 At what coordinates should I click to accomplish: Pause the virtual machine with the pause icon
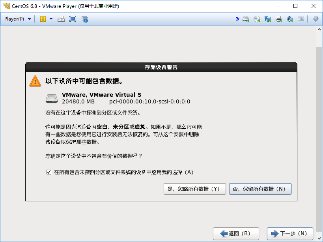pos(43,19)
